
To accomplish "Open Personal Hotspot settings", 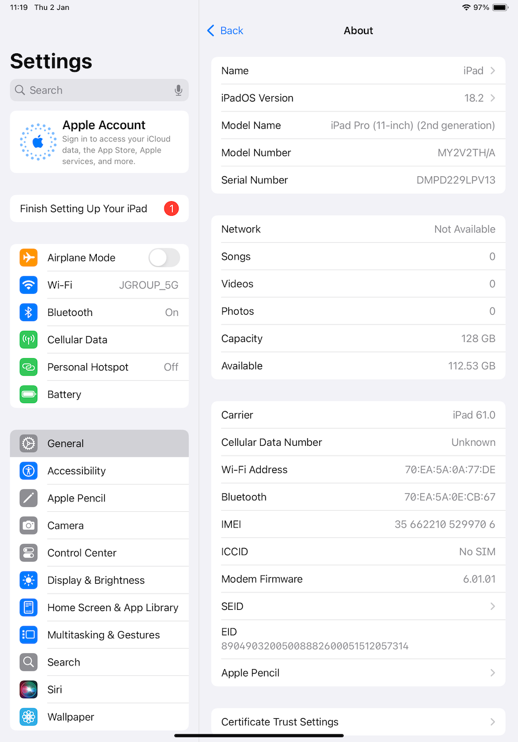I will (99, 366).
